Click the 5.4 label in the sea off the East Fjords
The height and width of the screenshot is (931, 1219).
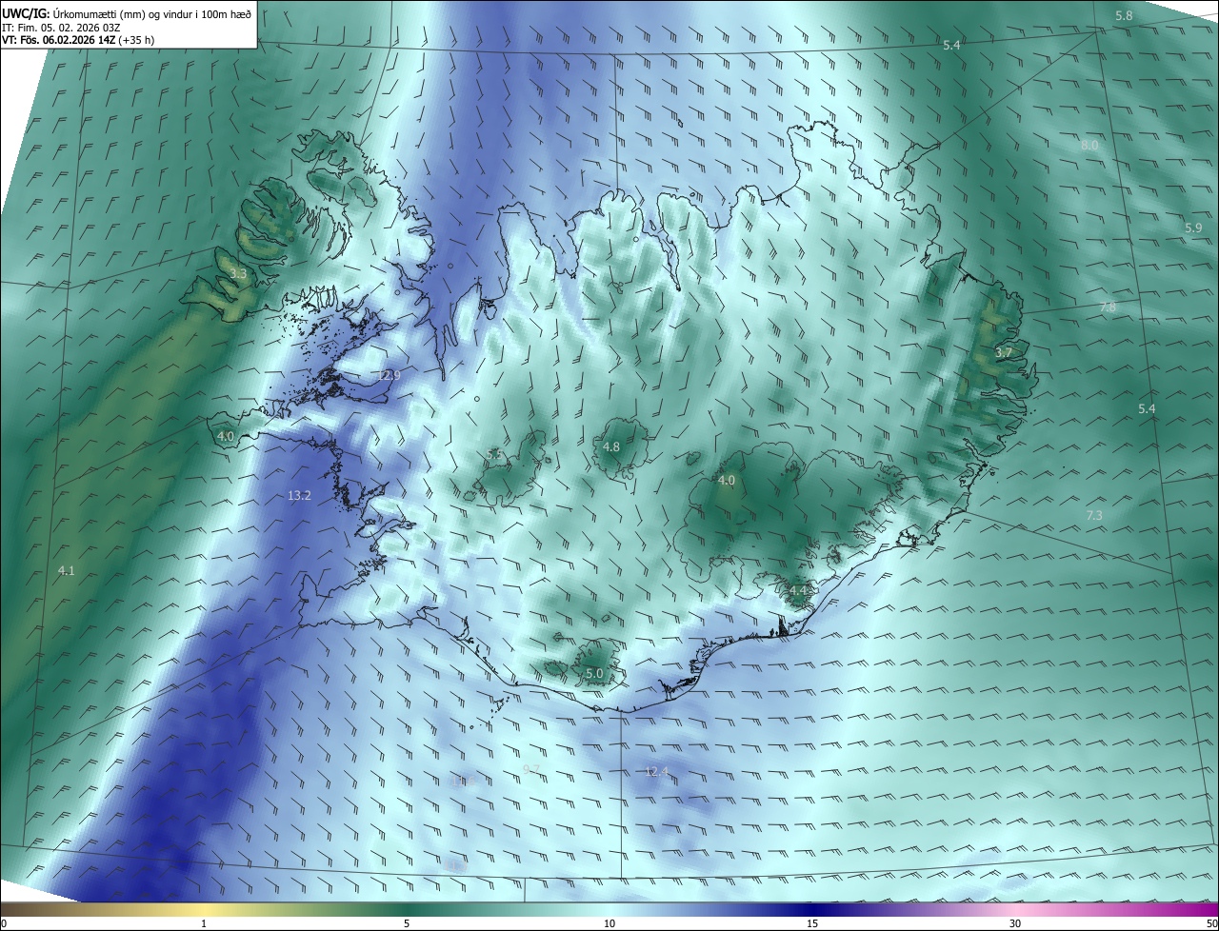tap(1147, 409)
